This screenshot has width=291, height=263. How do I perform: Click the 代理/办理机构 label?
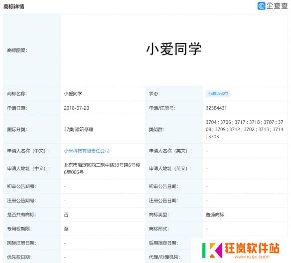(164, 257)
